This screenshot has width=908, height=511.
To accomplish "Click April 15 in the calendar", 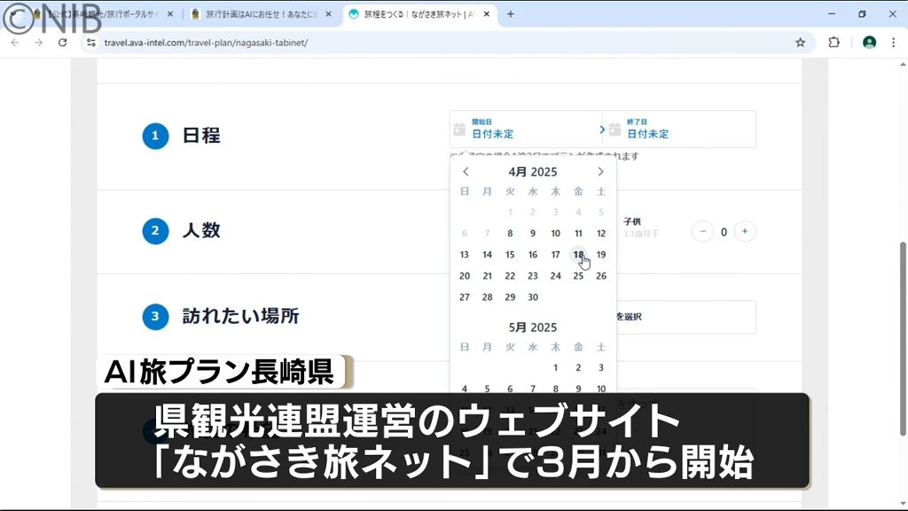I will [x=510, y=255].
